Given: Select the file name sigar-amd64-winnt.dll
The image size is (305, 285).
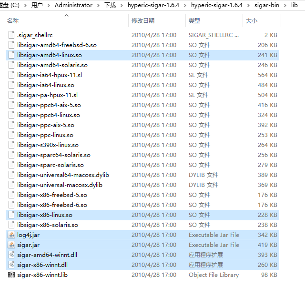Looking at the screenshot, I should 47,255.
